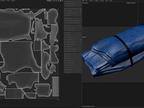Click Restore UV
This screenshot has height=108, width=144.
(73, 70)
